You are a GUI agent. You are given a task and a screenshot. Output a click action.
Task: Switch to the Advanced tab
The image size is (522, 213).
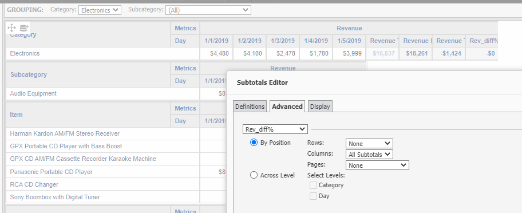(x=287, y=106)
